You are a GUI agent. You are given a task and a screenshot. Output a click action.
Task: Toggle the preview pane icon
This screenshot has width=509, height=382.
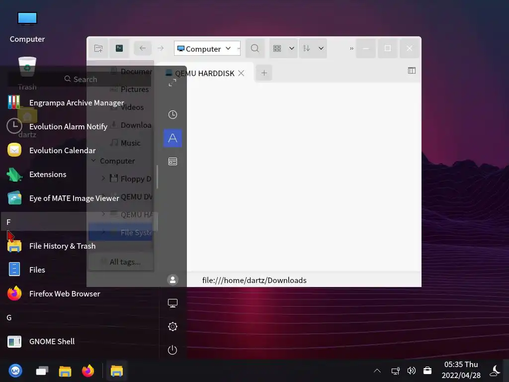[411, 71]
